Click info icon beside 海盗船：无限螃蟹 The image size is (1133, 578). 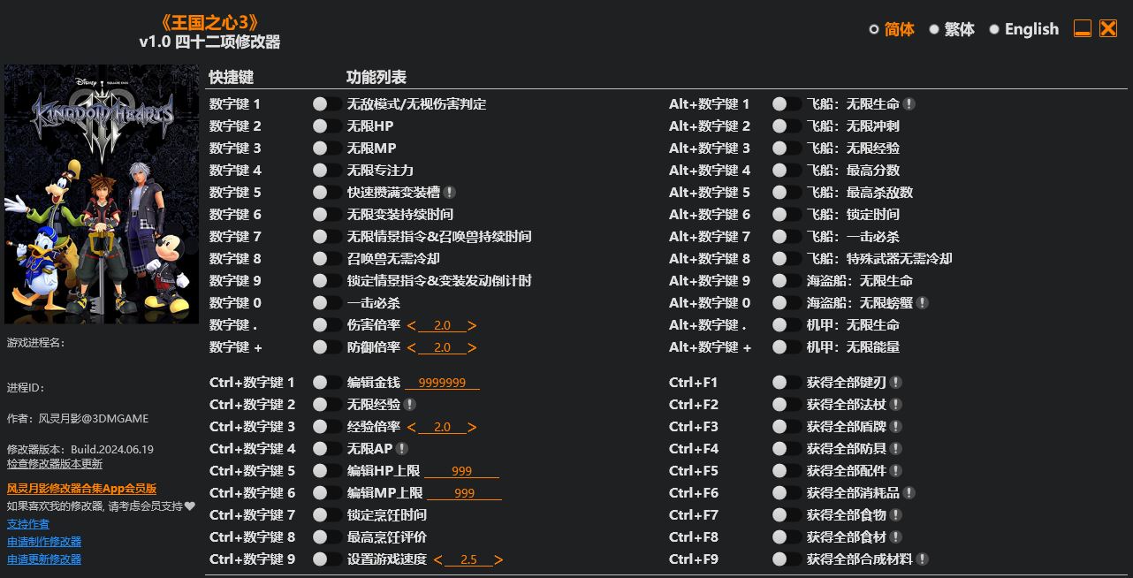pyautogui.click(x=923, y=303)
